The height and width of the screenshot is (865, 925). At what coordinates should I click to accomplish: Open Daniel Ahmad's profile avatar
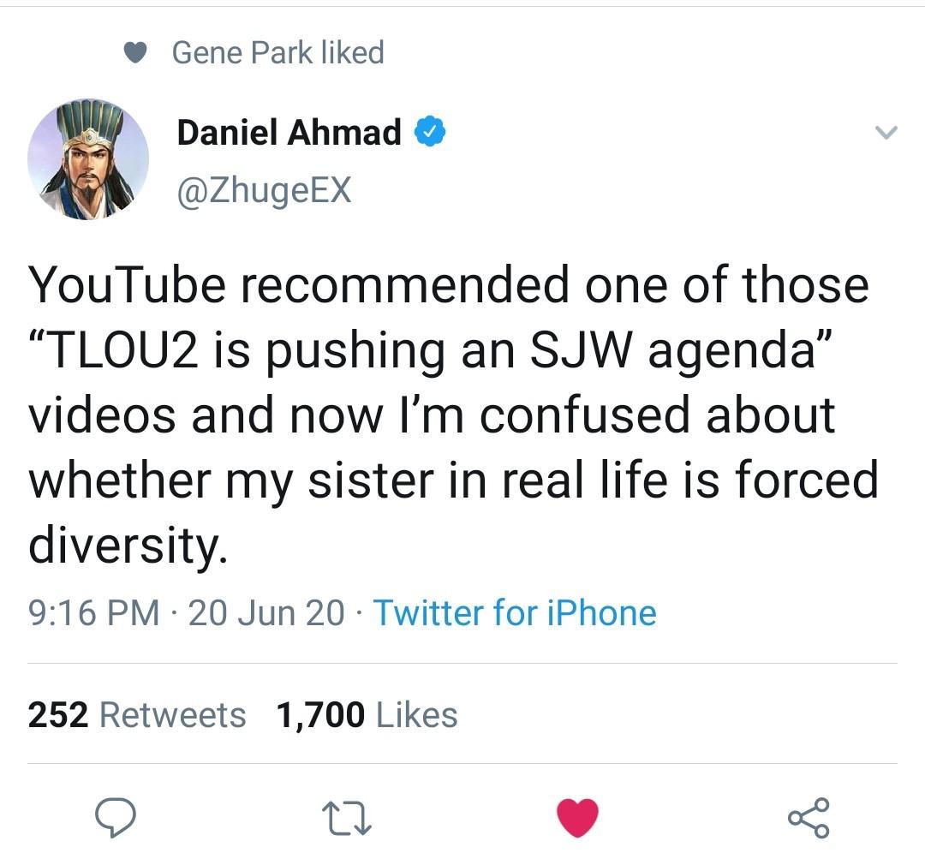click(88, 159)
